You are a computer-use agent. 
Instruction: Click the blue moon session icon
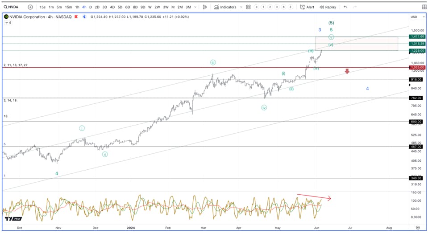(85, 17)
